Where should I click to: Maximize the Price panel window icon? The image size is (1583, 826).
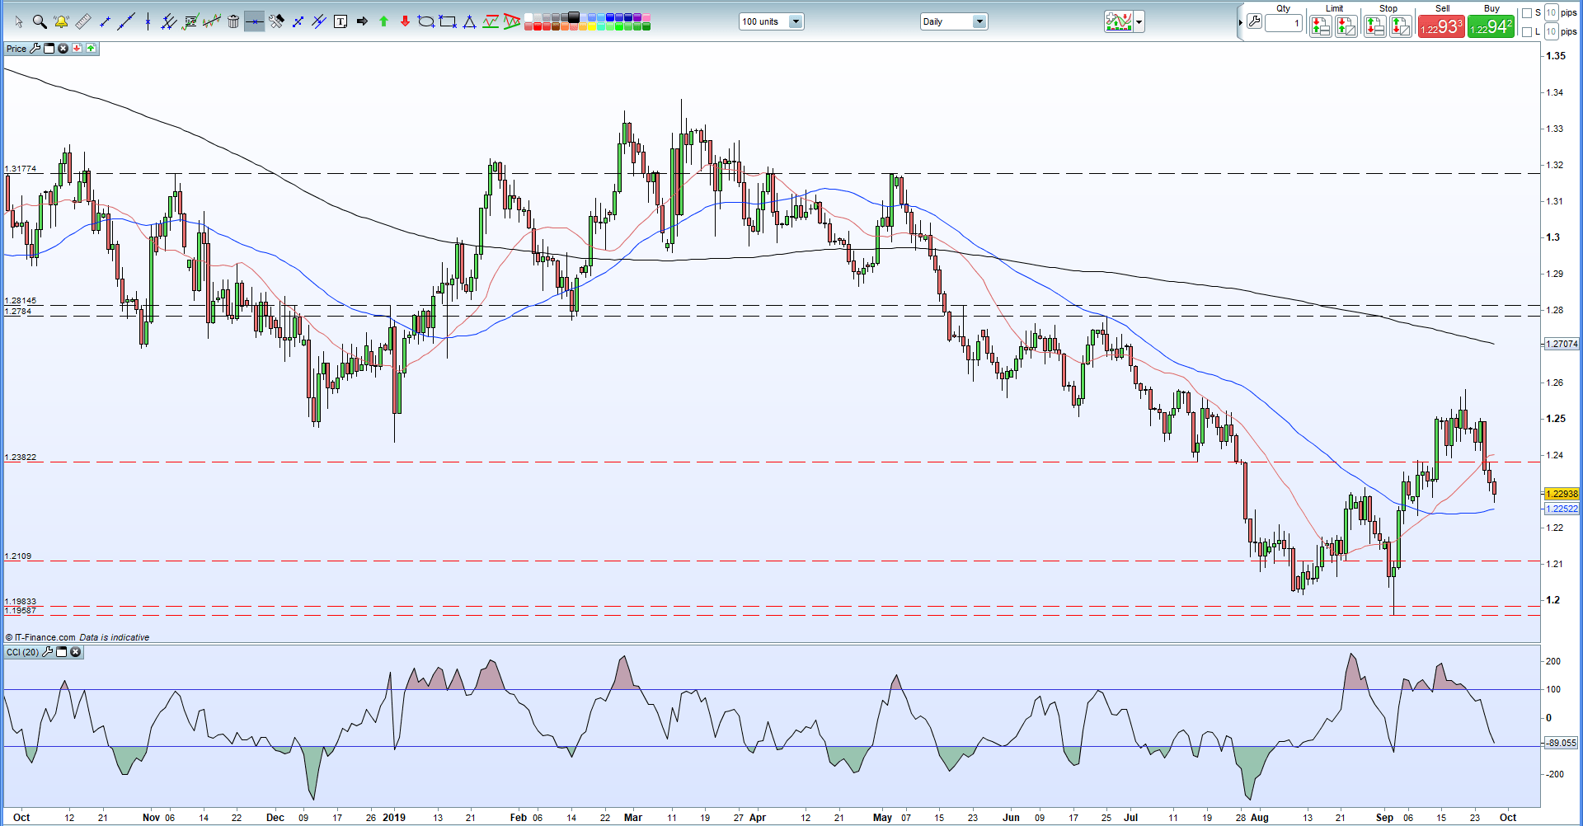pos(49,49)
